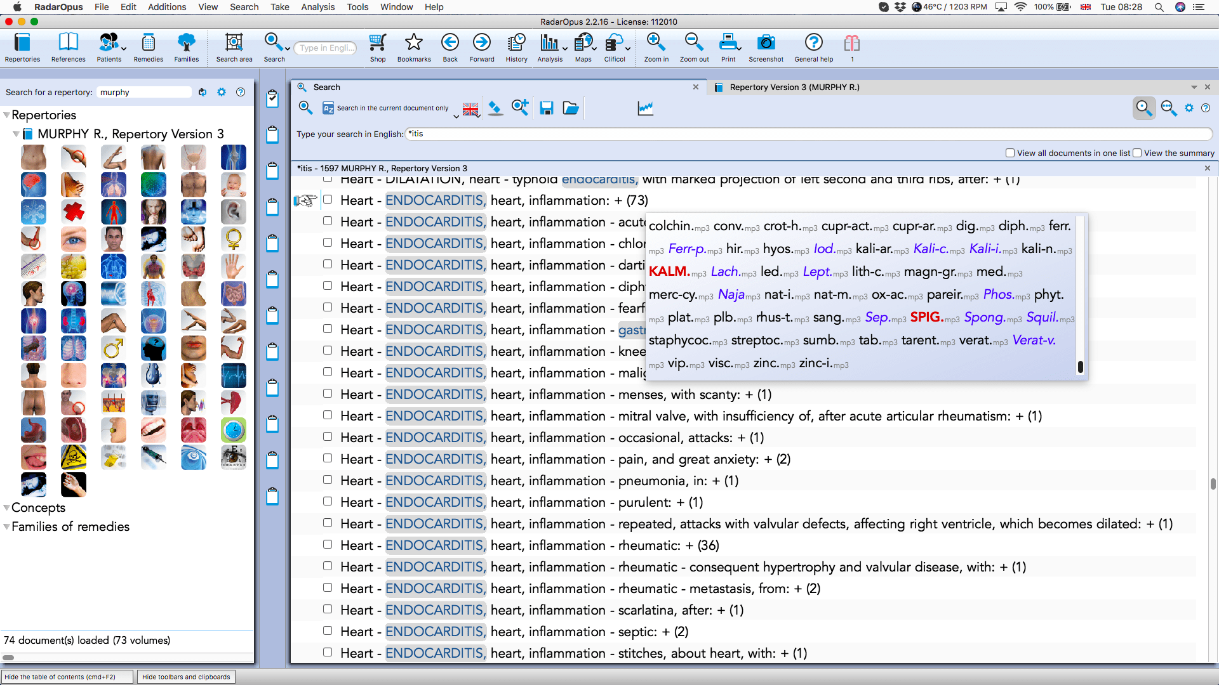Open the Patients dropdown arrow
Screen dimensions: 1219x685
pyautogui.click(x=124, y=49)
